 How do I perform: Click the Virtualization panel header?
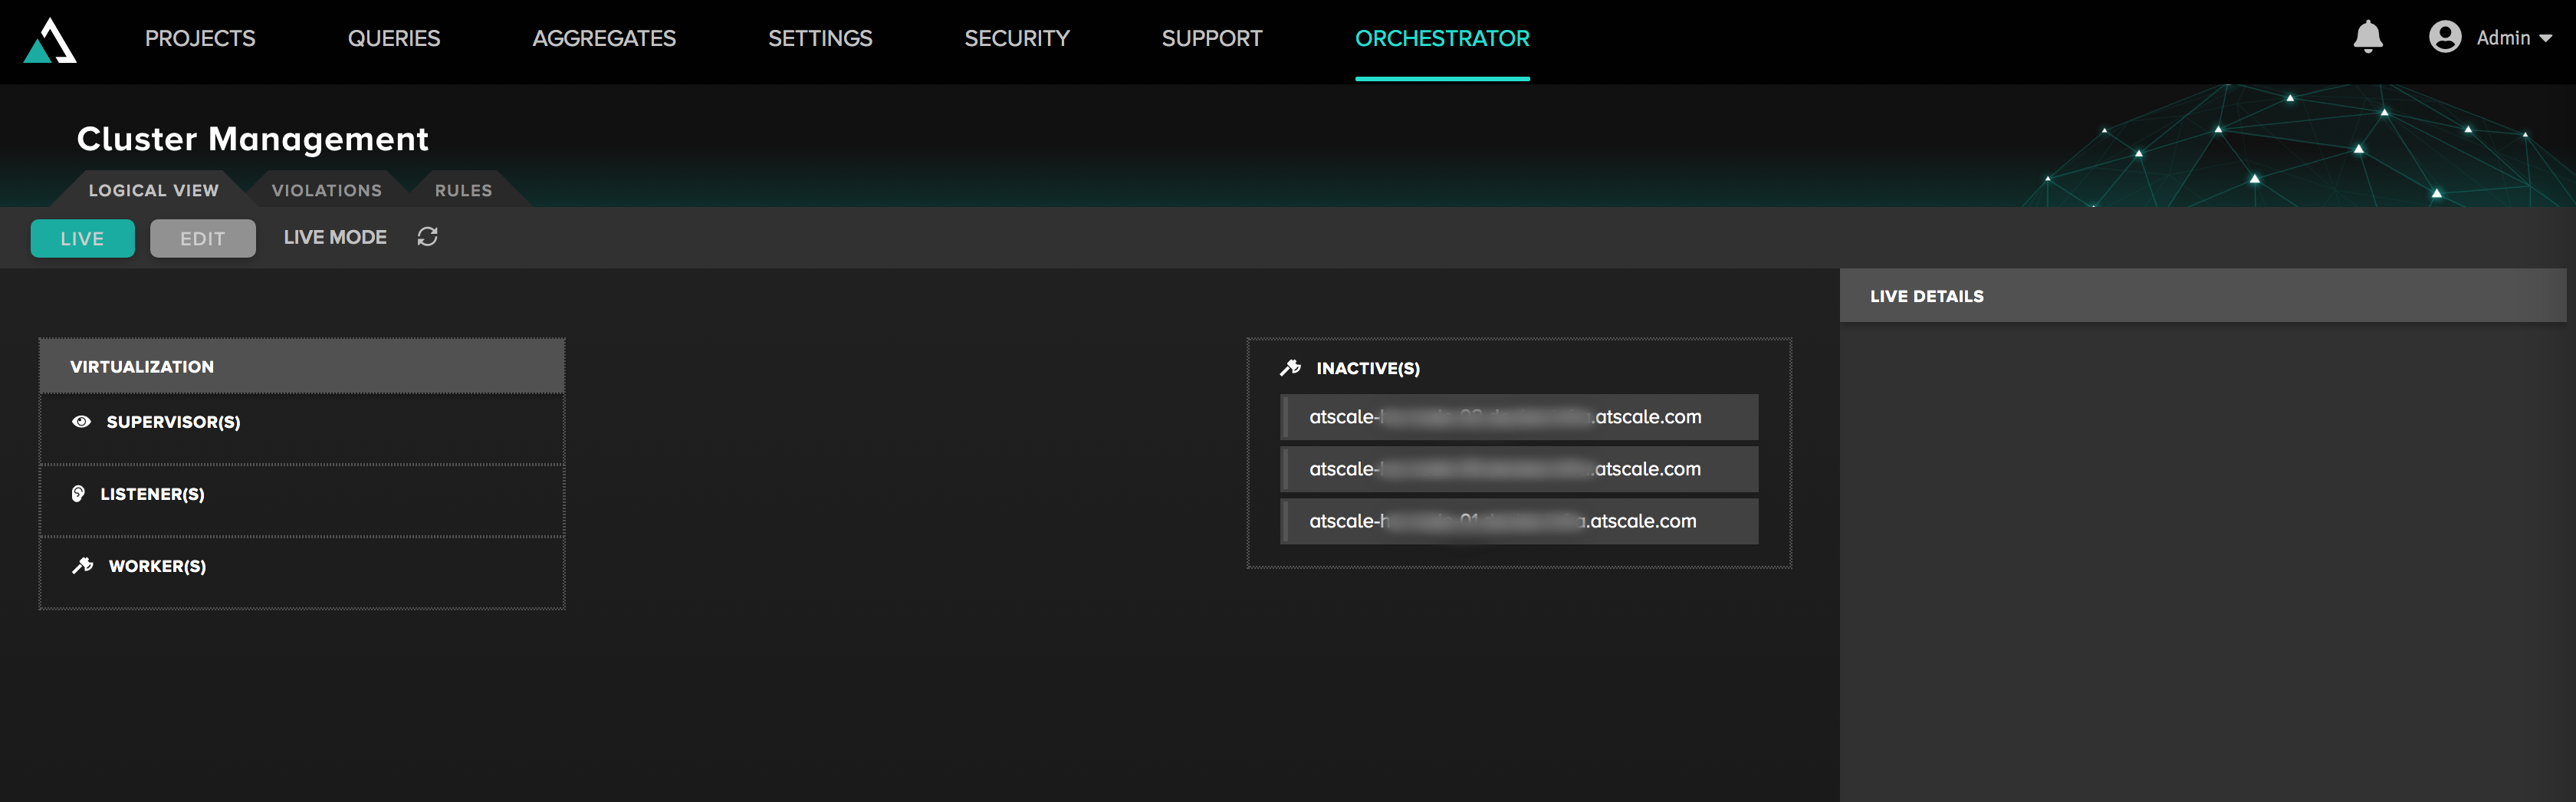coord(302,366)
